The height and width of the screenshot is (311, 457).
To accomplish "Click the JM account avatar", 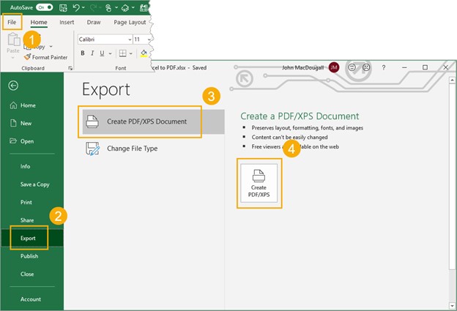I will click(x=334, y=67).
